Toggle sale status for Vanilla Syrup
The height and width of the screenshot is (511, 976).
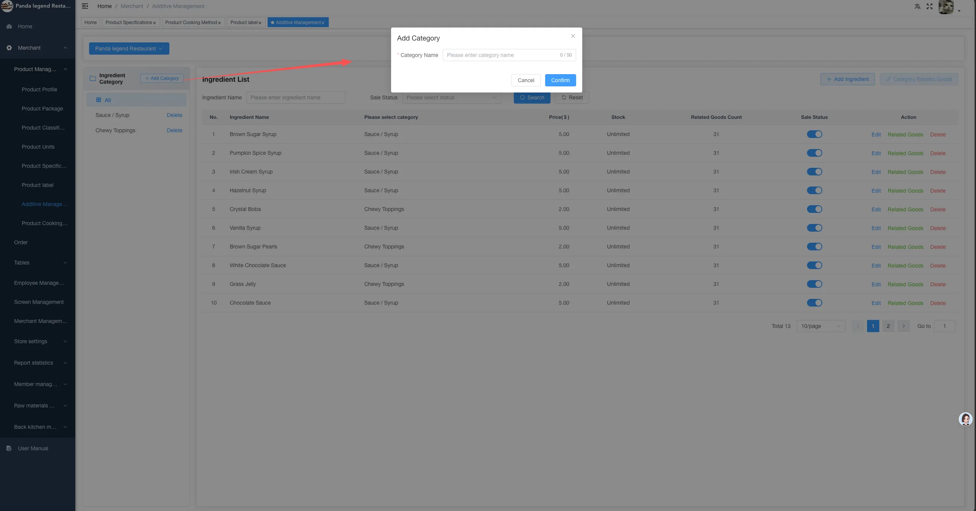(814, 228)
